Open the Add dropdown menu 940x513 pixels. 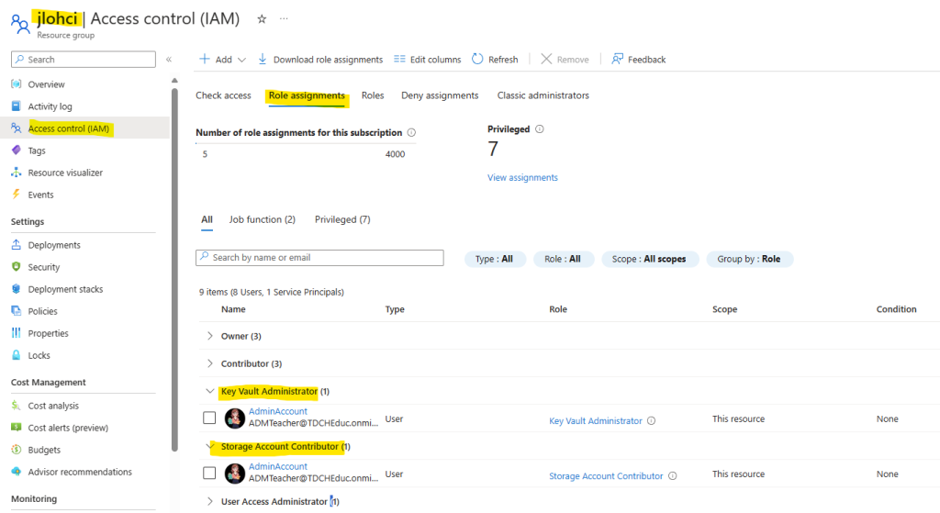point(222,60)
